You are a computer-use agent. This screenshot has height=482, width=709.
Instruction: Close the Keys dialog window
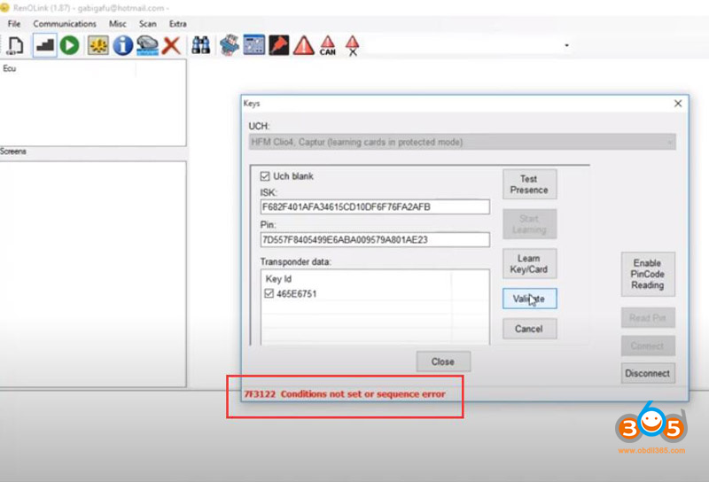point(678,104)
